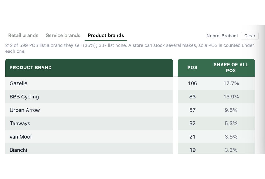Click Tenways' POS count 32
Screen dimensions: 265x179
click(192, 123)
